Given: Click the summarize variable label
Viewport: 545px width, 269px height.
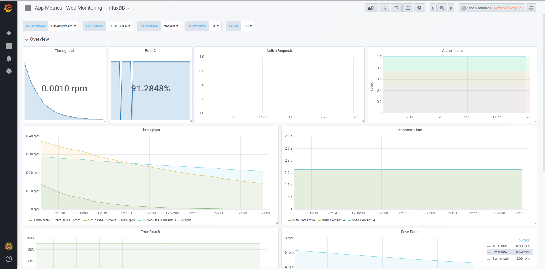Looking at the screenshot, I should click(197, 26).
